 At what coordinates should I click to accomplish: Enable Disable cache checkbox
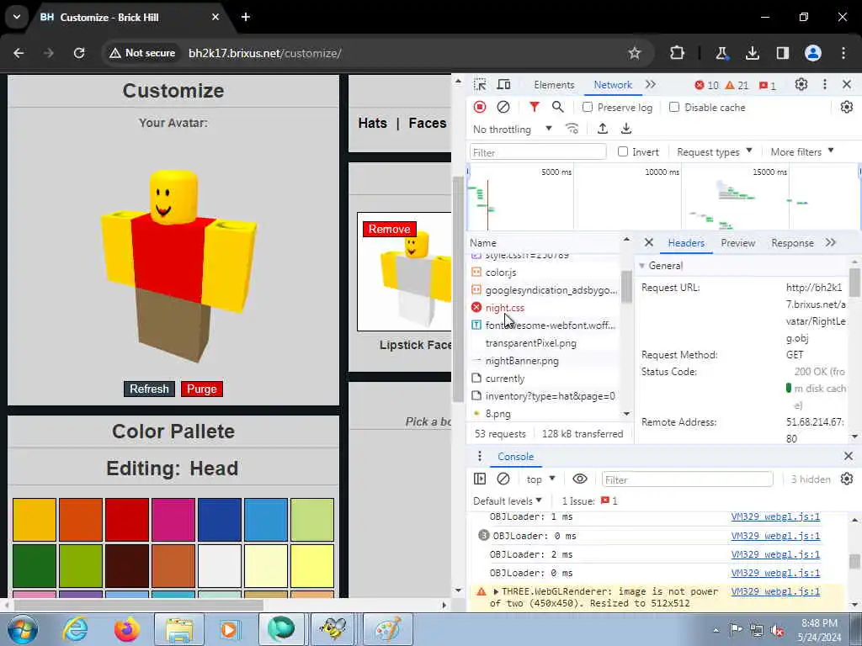point(674,107)
